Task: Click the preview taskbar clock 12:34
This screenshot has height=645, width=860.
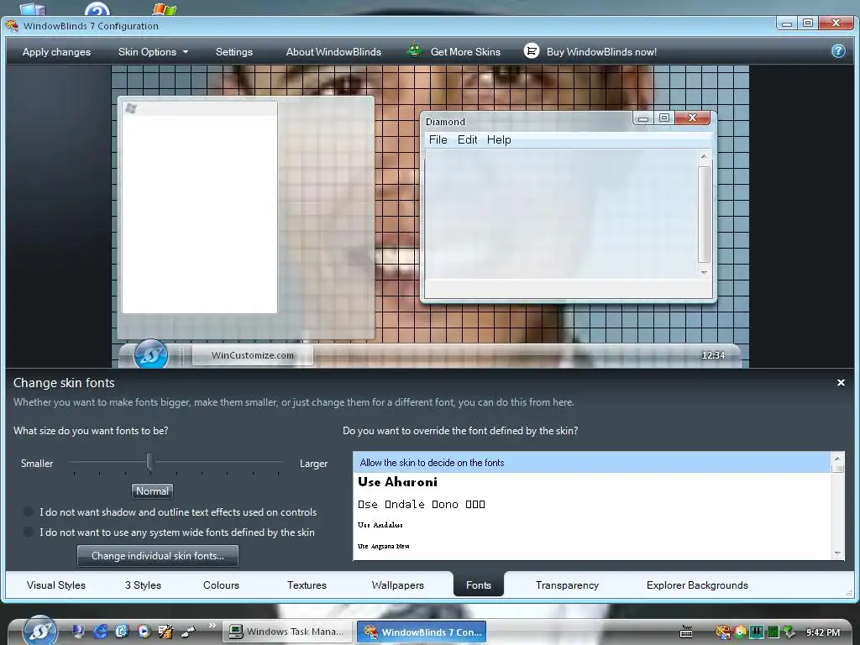Action: 713,355
